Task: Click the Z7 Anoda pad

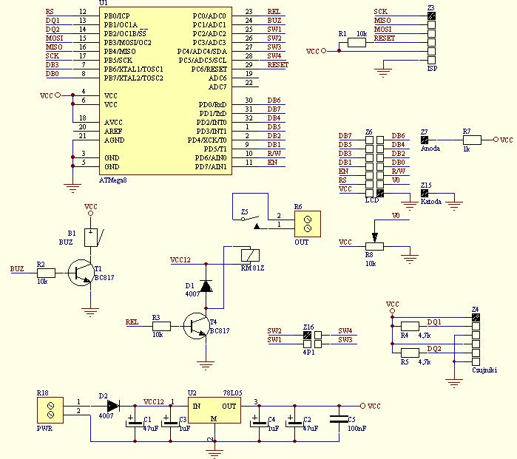Action: pyautogui.click(x=425, y=140)
